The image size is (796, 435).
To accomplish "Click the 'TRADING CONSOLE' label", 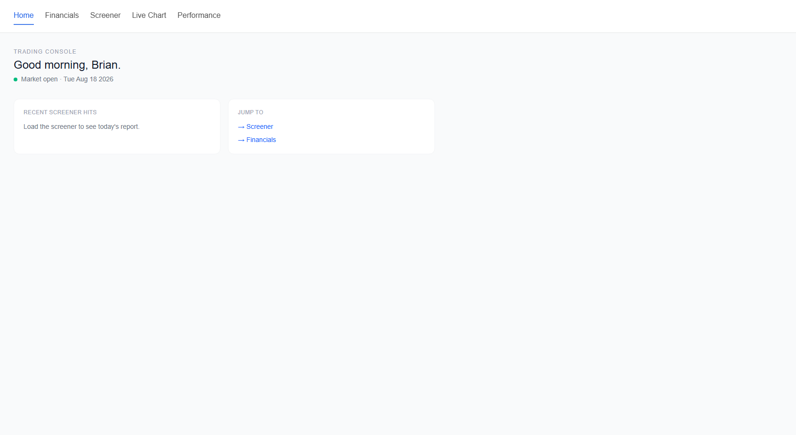I will click(x=45, y=52).
